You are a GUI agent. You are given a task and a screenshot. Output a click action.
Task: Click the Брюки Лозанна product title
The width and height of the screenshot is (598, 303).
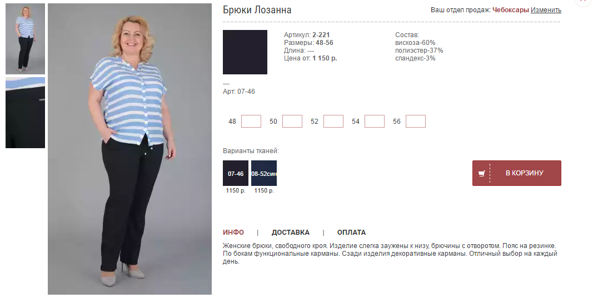coord(257,10)
